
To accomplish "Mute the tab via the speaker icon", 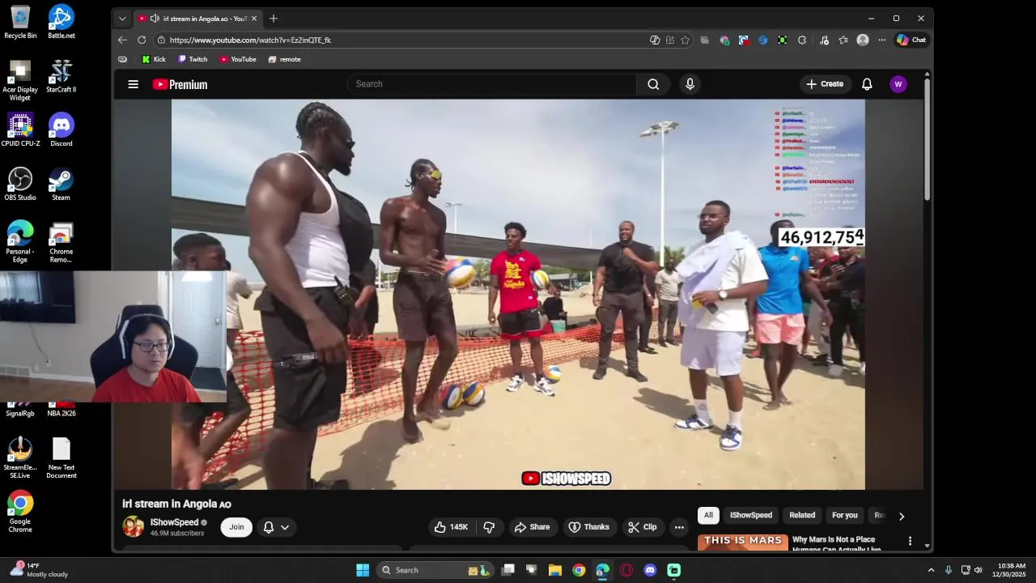I will coord(155,19).
